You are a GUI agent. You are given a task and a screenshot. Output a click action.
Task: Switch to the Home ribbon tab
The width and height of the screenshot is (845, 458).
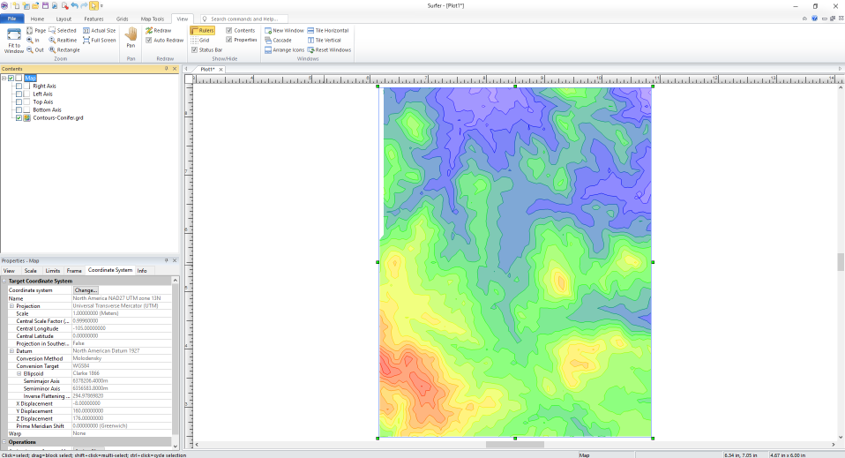pos(37,19)
